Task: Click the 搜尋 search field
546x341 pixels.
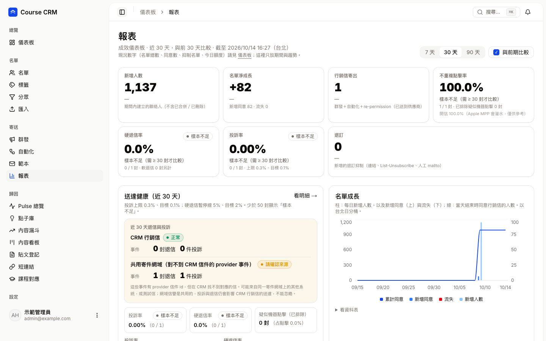Action: coord(496,12)
